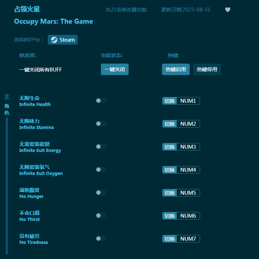
Task: Enable the Infinite Stamina toggle
Action: coord(101,124)
